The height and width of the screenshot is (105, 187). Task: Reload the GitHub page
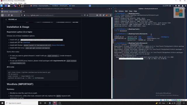point(9,15)
